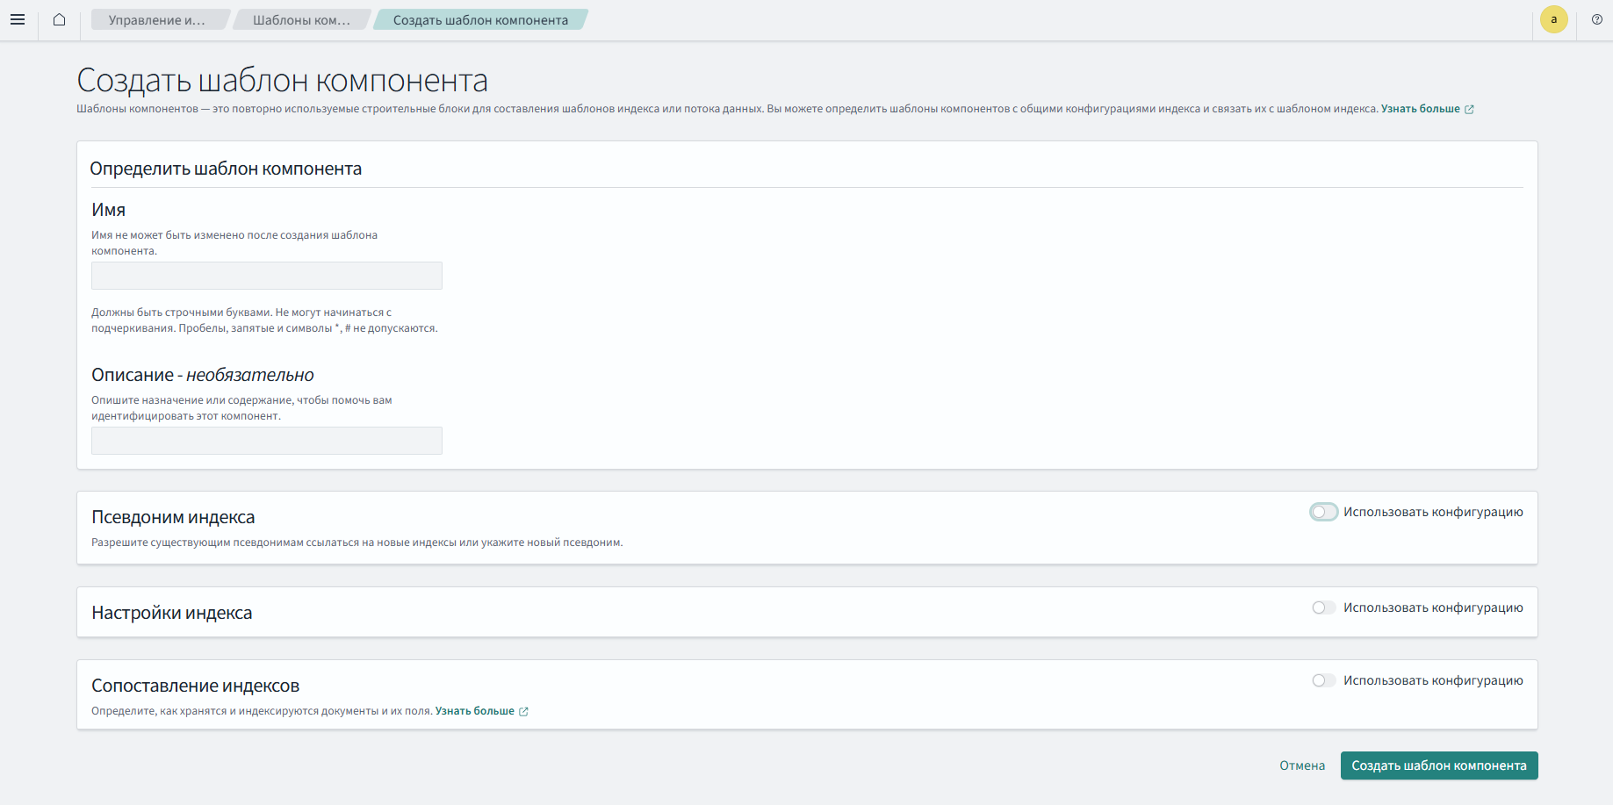Turn on configuration for Сопоставление индексов
Screen dimensions: 1613x805
1323,680
